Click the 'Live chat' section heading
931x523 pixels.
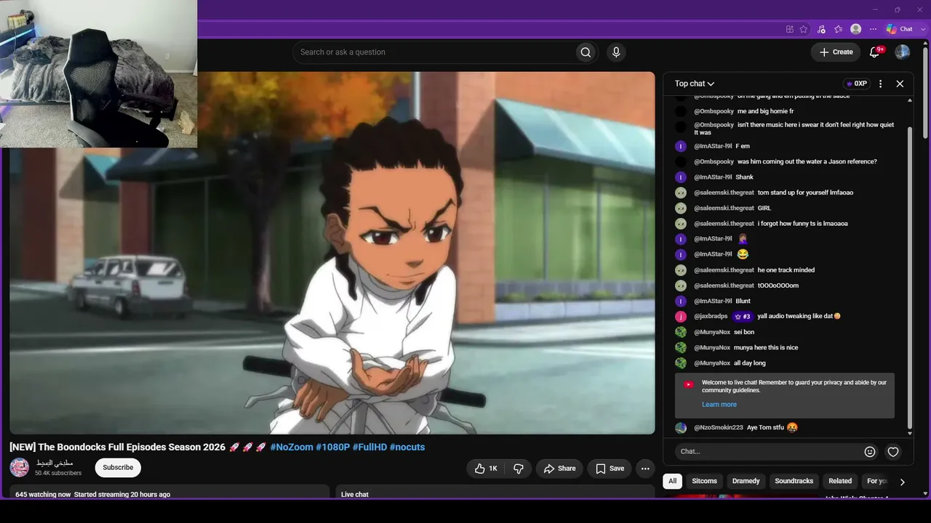[355, 495]
